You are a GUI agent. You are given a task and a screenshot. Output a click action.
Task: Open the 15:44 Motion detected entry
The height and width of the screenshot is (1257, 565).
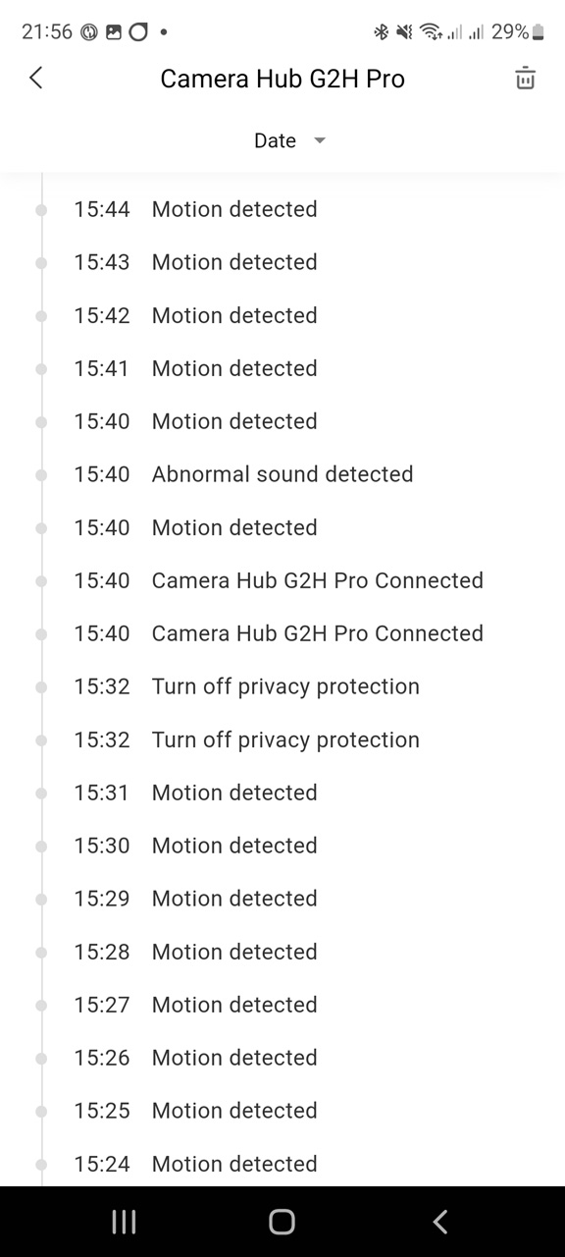282,209
